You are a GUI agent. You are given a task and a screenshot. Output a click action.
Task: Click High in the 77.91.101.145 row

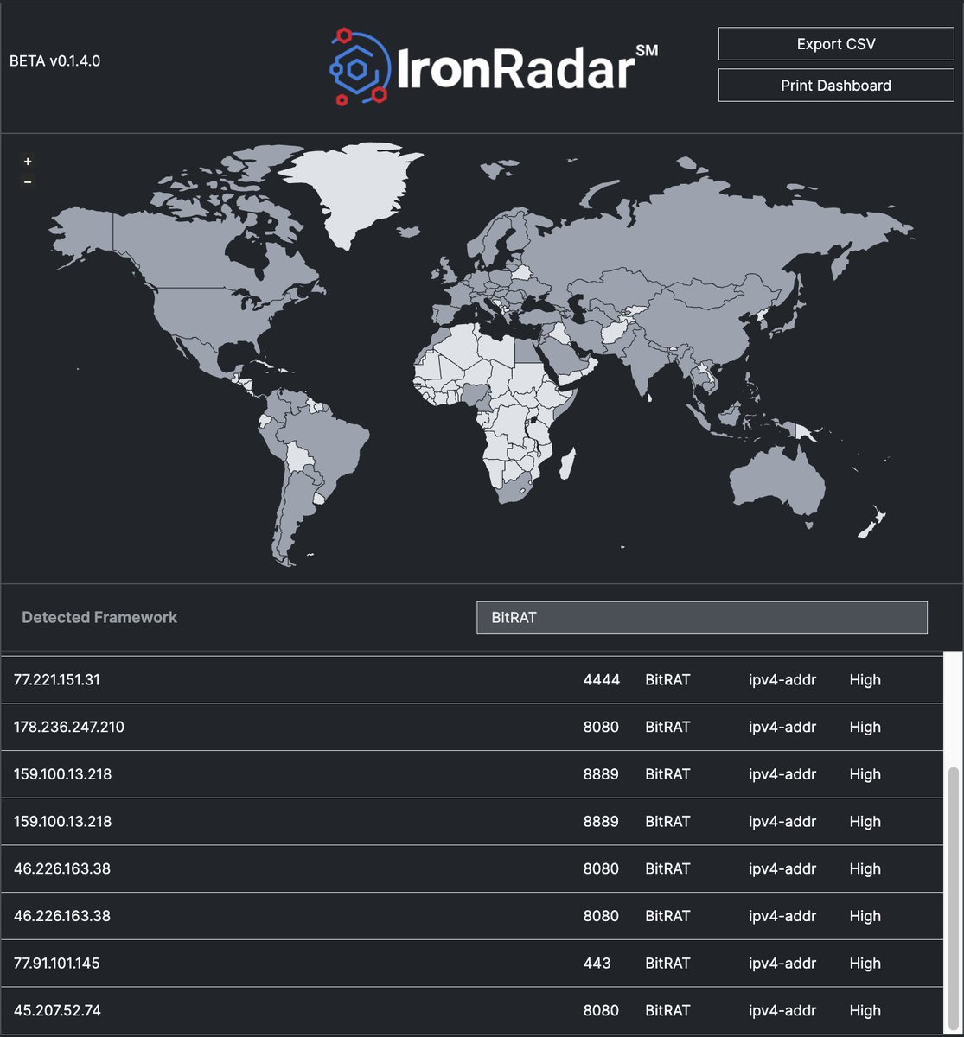pos(865,964)
